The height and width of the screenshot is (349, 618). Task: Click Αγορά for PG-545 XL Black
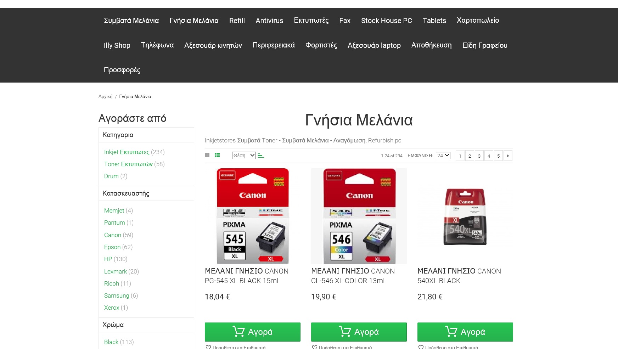coord(253,332)
